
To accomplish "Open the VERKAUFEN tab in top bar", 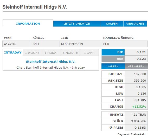I will [x=135, y=24].
